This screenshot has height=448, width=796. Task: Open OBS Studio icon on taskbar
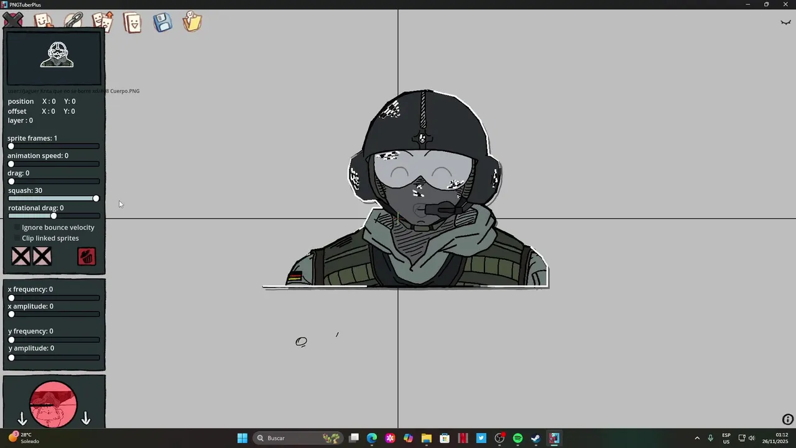tap(499, 438)
